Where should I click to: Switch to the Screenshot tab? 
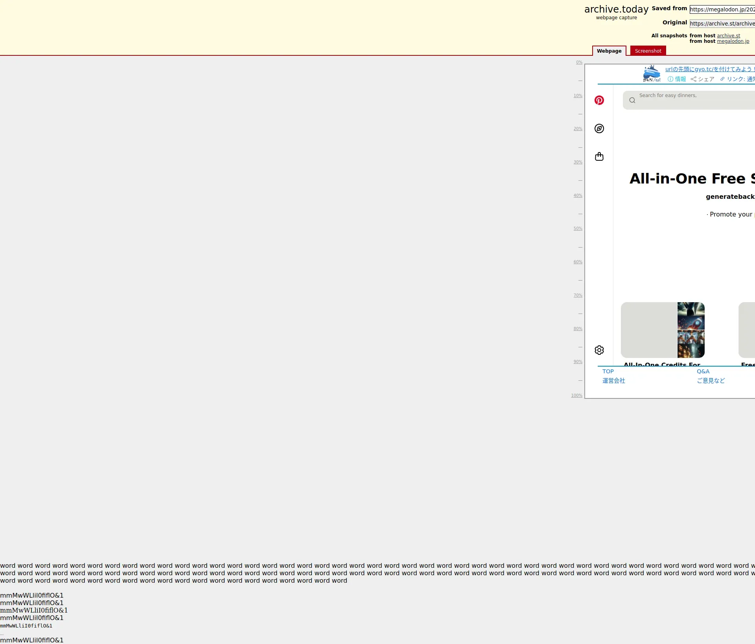[x=648, y=51]
